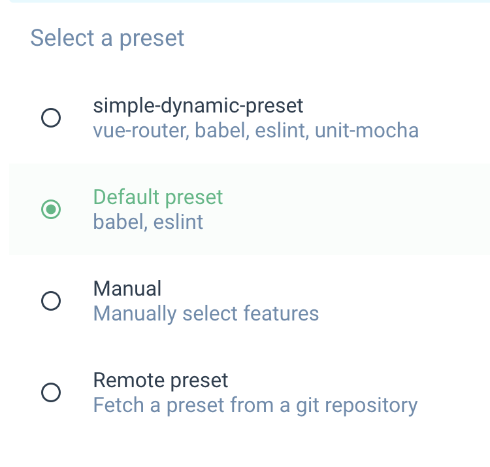Click the "Select a preset" heading
The width and height of the screenshot is (490, 467).
click(107, 38)
